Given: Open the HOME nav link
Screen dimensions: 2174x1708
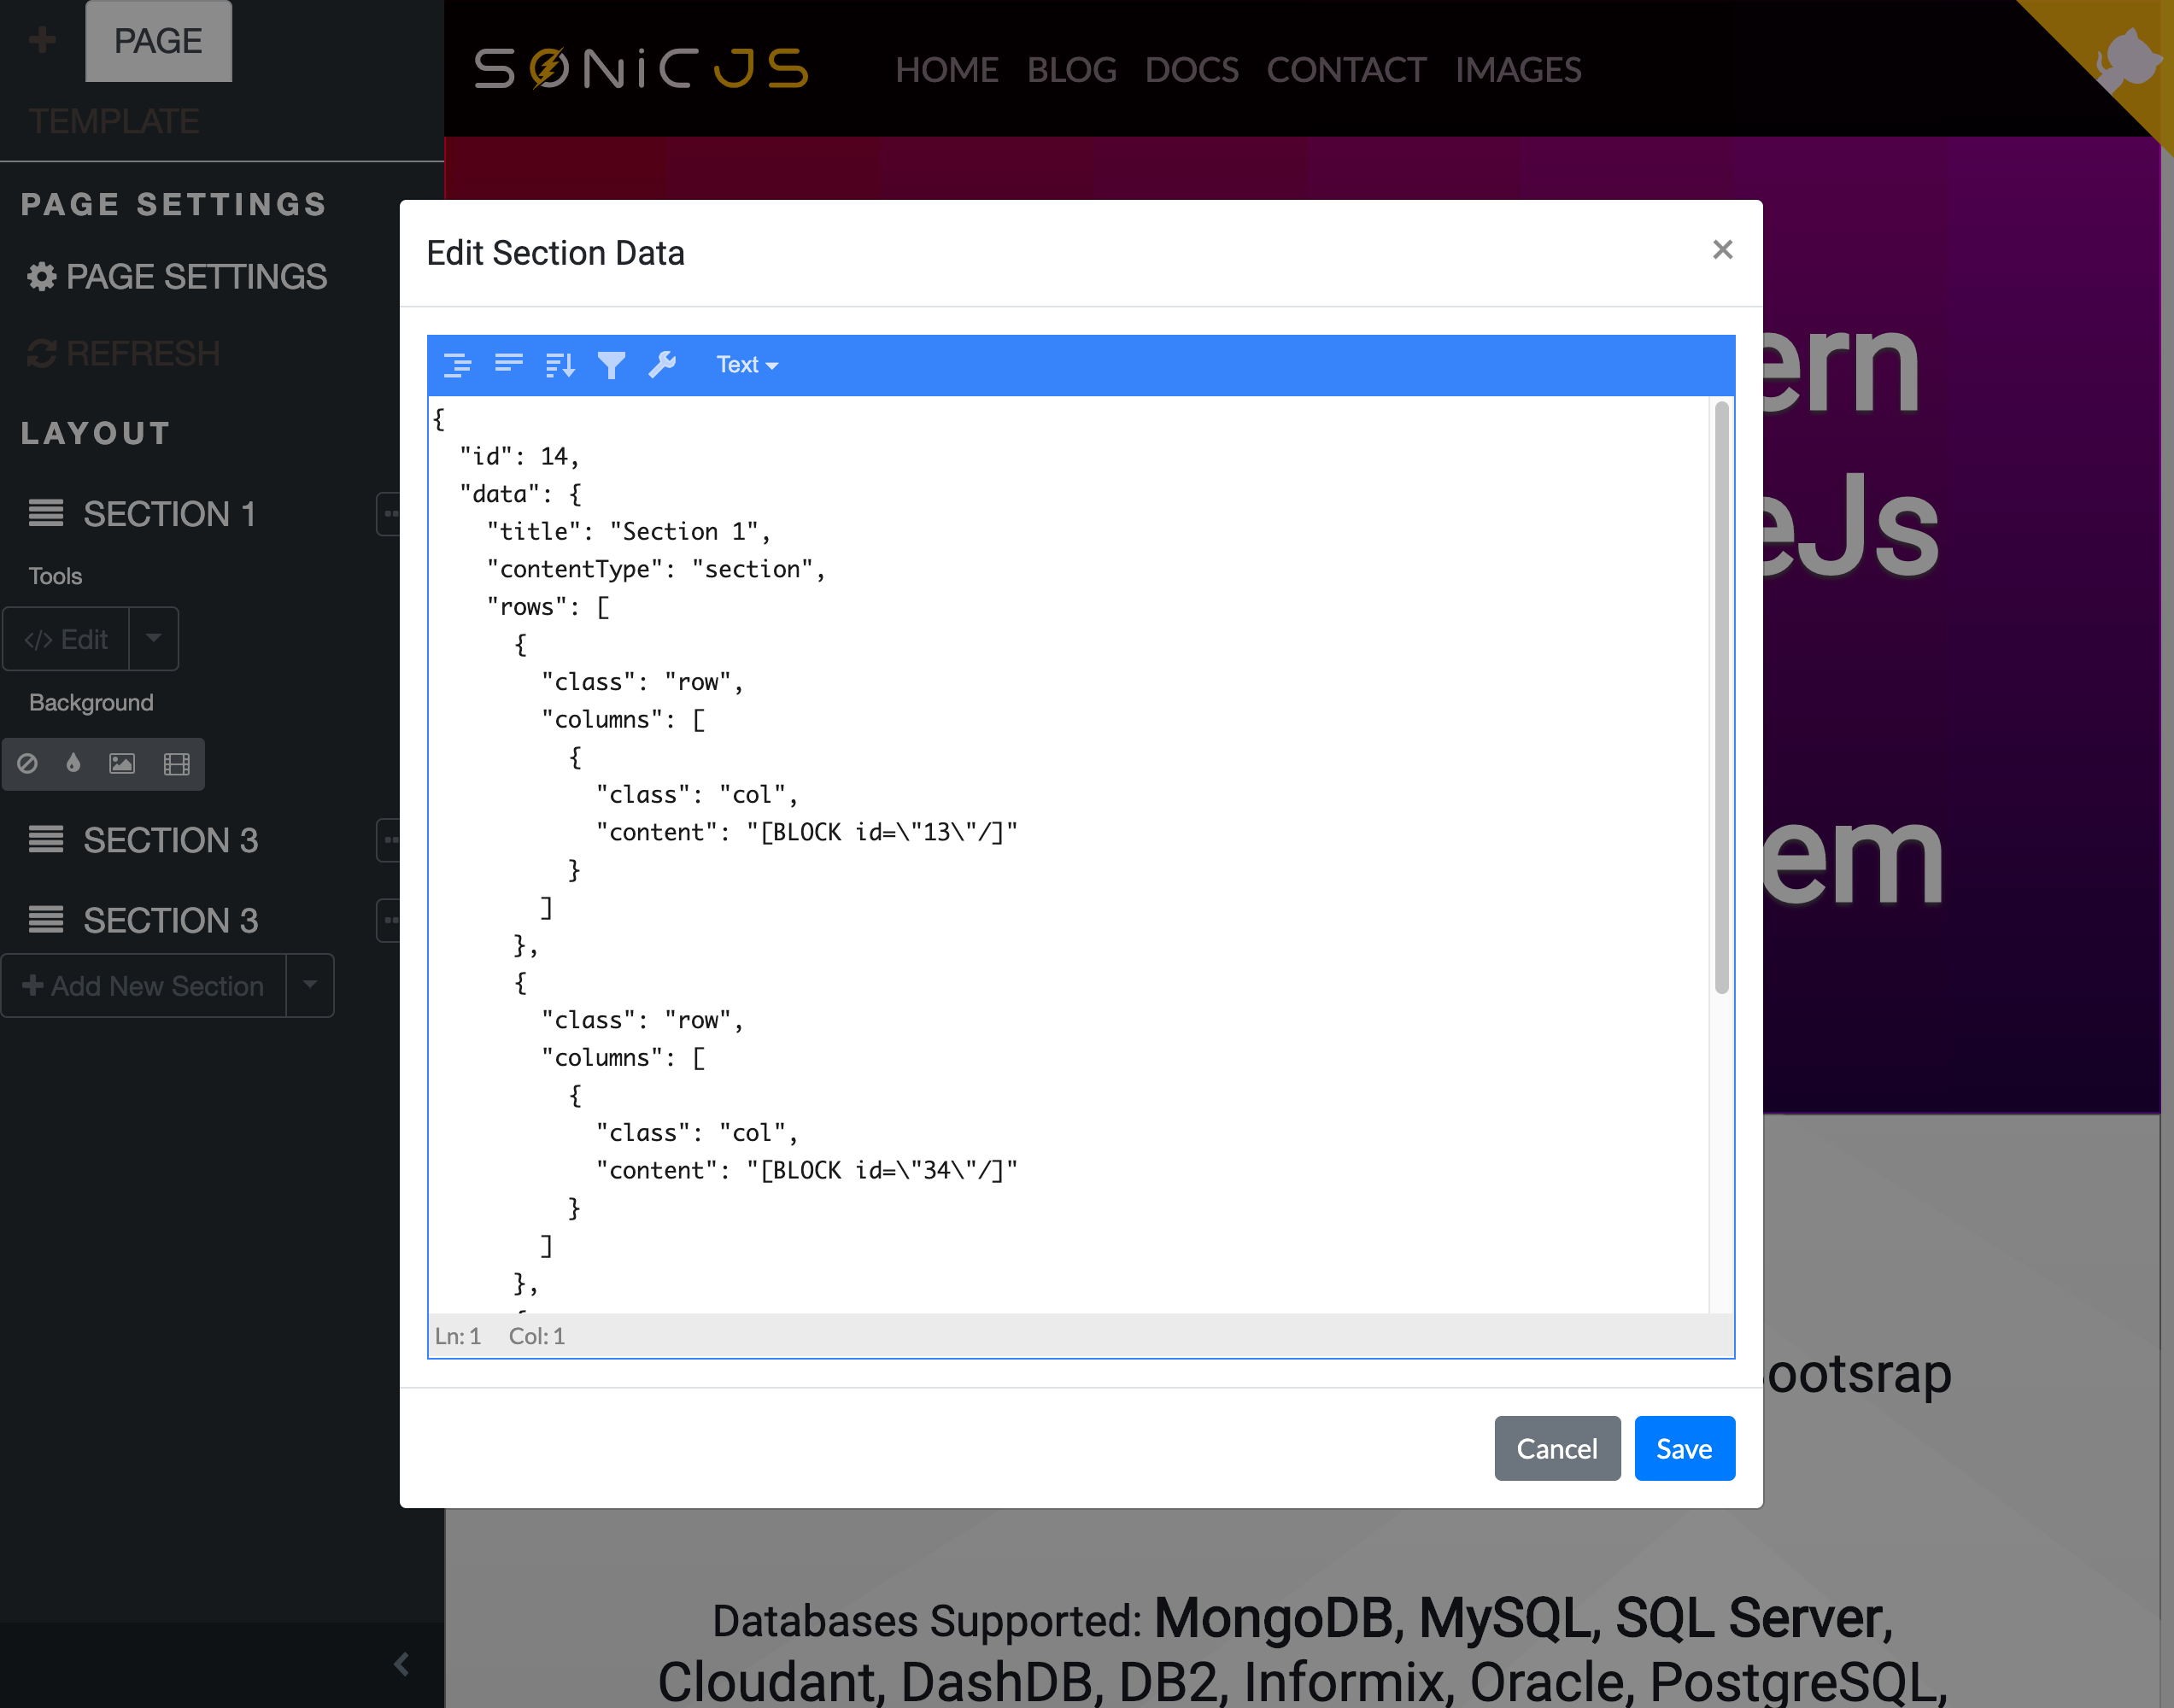Looking at the screenshot, I should (x=947, y=70).
